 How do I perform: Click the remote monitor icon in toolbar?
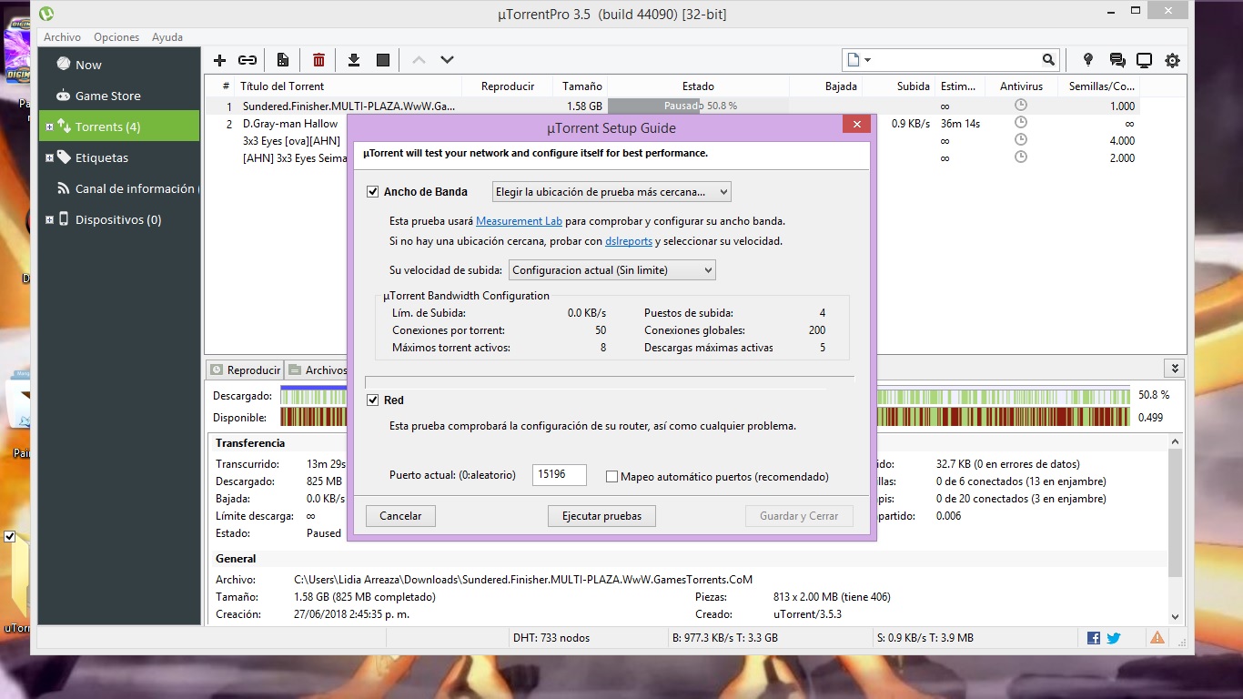tap(1145, 60)
